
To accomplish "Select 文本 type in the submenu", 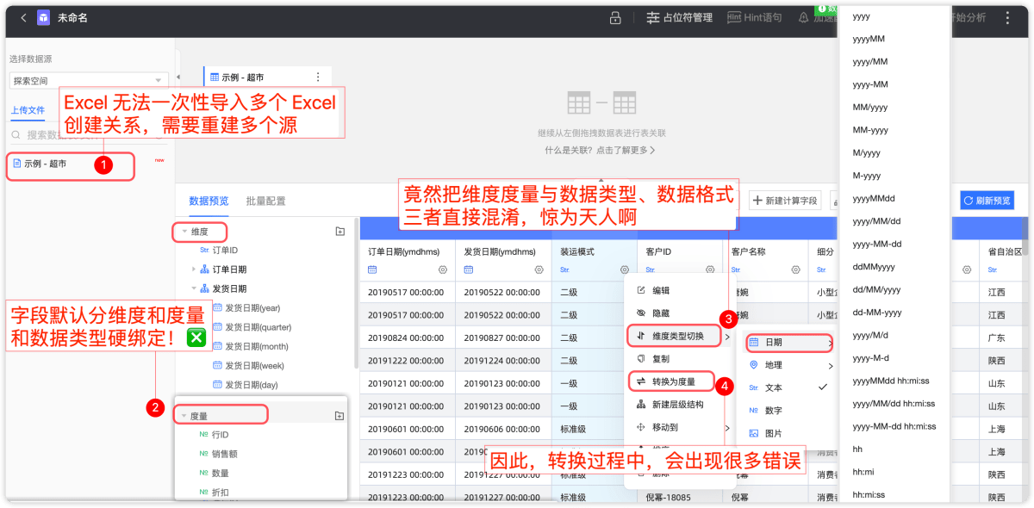I will click(774, 388).
